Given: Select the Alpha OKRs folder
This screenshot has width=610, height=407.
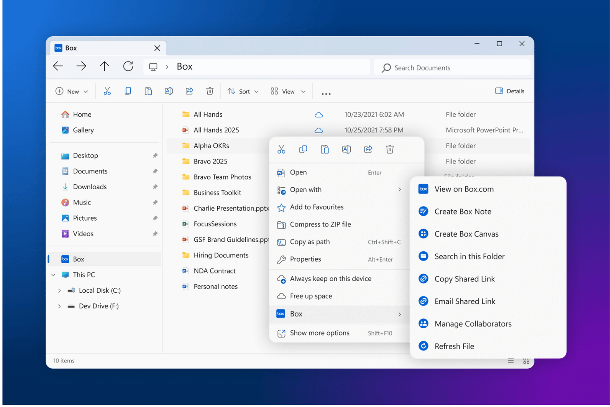Looking at the screenshot, I should (x=211, y=146).
